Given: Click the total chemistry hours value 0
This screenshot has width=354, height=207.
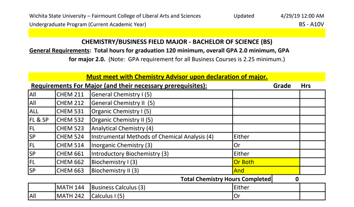Looking at the screenshot, I should (x=297, y=179).
